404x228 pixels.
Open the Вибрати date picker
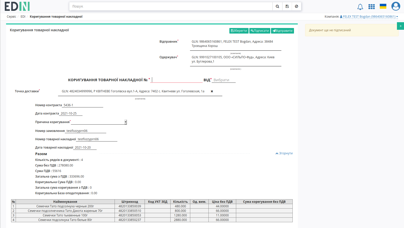click(x=224, y=80)
